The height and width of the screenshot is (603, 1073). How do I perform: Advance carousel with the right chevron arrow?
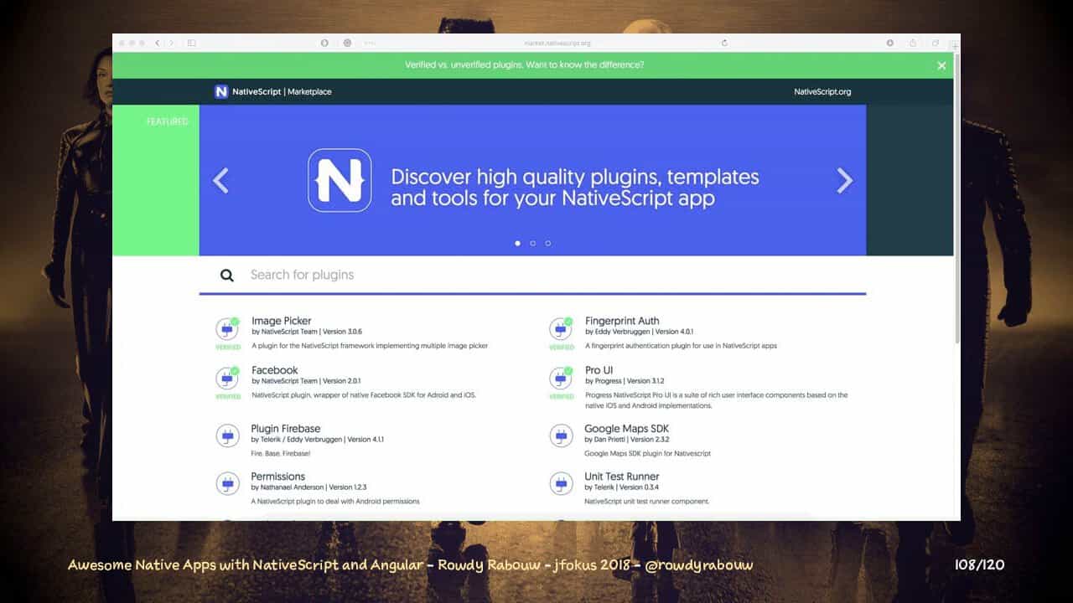(845, 180)
